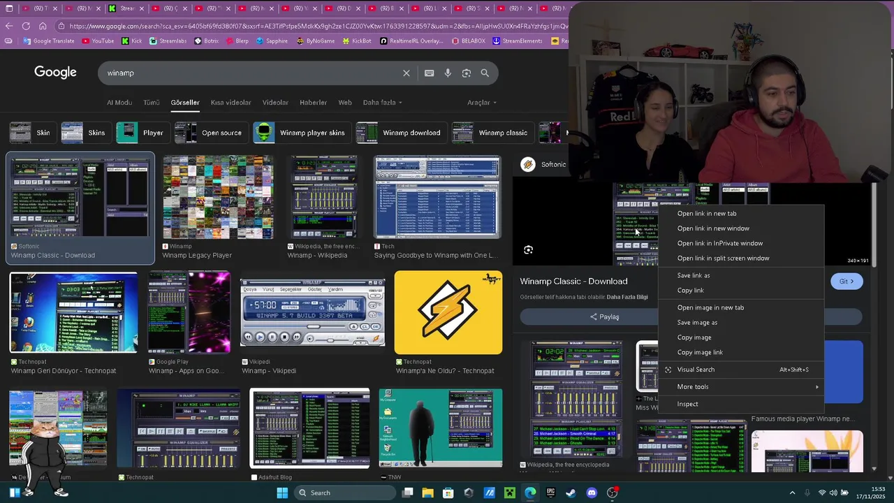
Task: Launch Minecraft from the taskbar
Action: pos(510,493)
